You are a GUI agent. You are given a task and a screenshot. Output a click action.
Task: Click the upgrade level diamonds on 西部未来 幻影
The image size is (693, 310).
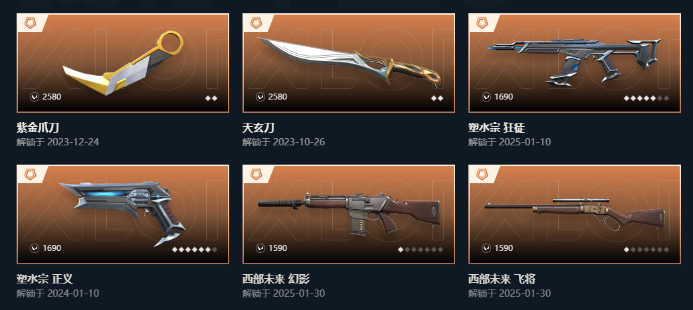pyautogui.click(x=421, y=250)
